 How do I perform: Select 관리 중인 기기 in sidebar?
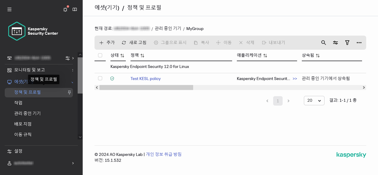[27, 114]
